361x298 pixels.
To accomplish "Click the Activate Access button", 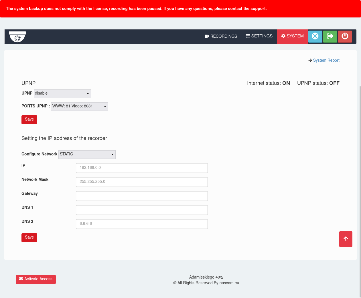I will point(36,279).
